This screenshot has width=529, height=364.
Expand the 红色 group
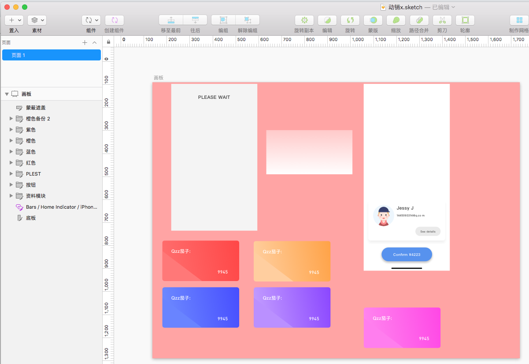(x=11, y=163)
